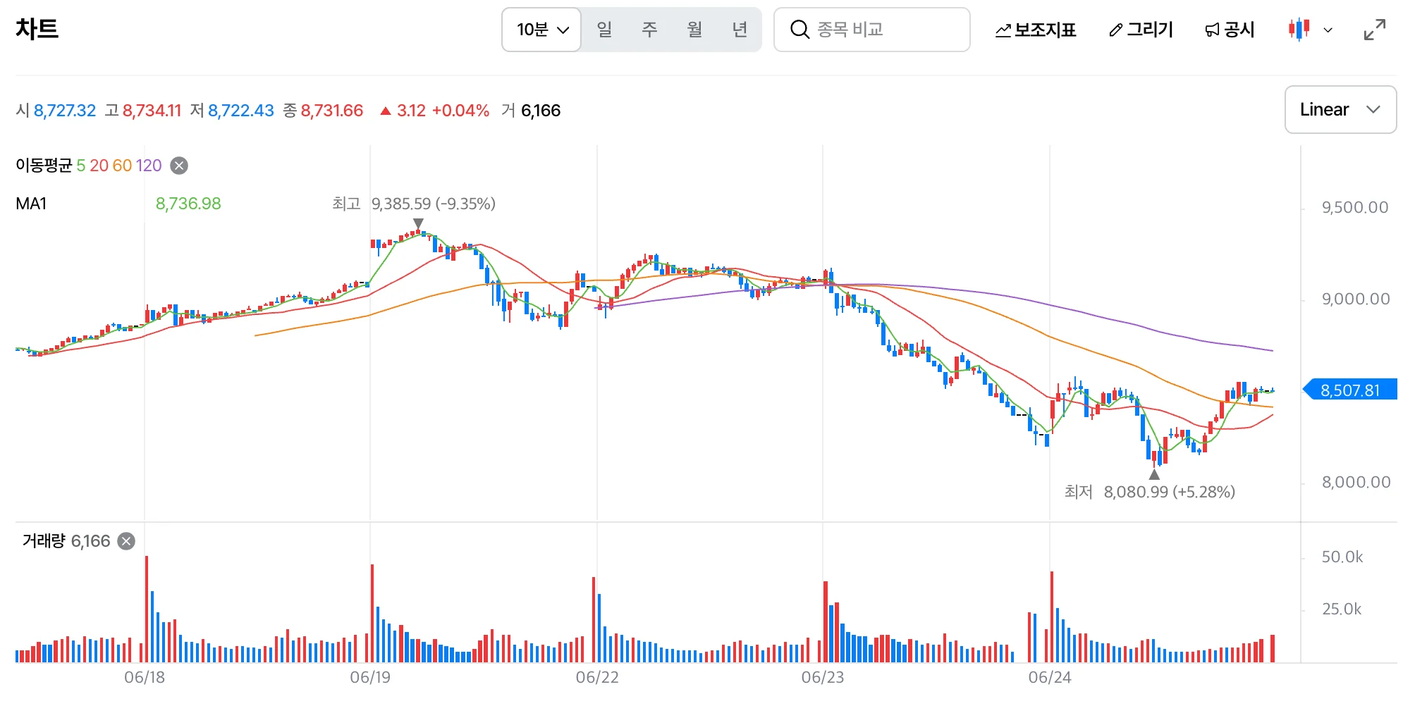Click the 9,500.00 price axis label
This screenshot has height=706, width=1403.
click(1355, 207)
